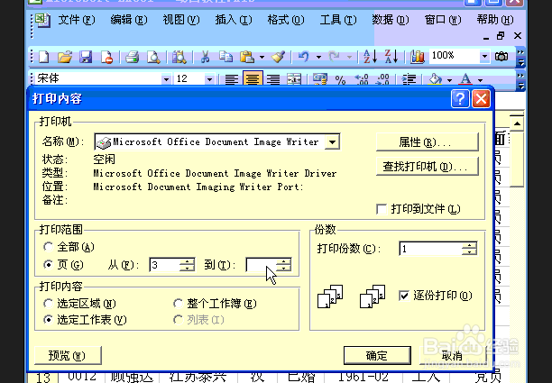Click the Merge and Center icon
The height and width of the screenshot is (383, 552).
pyautogui.click(x=294, y=79)
